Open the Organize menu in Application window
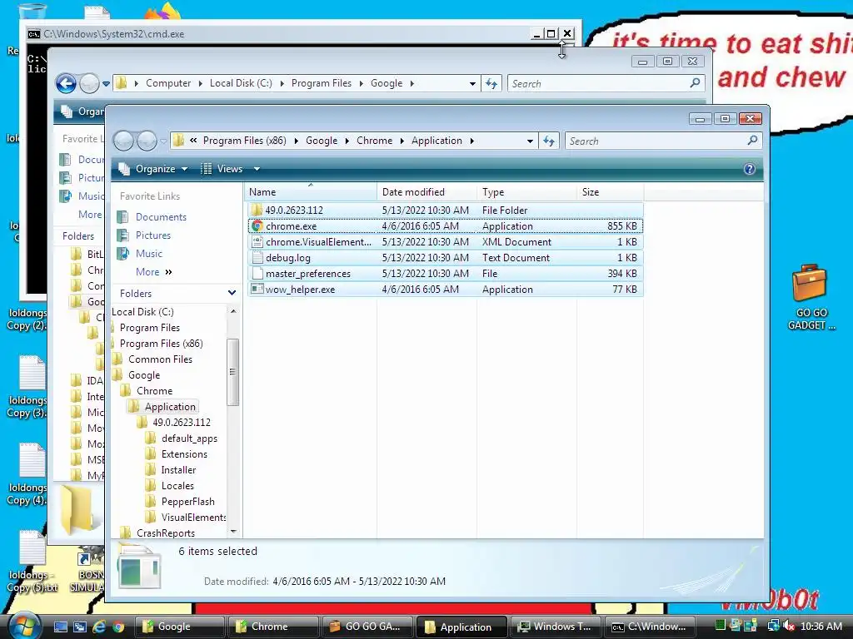This screenshot has height=639, width=853. point(153,169)
